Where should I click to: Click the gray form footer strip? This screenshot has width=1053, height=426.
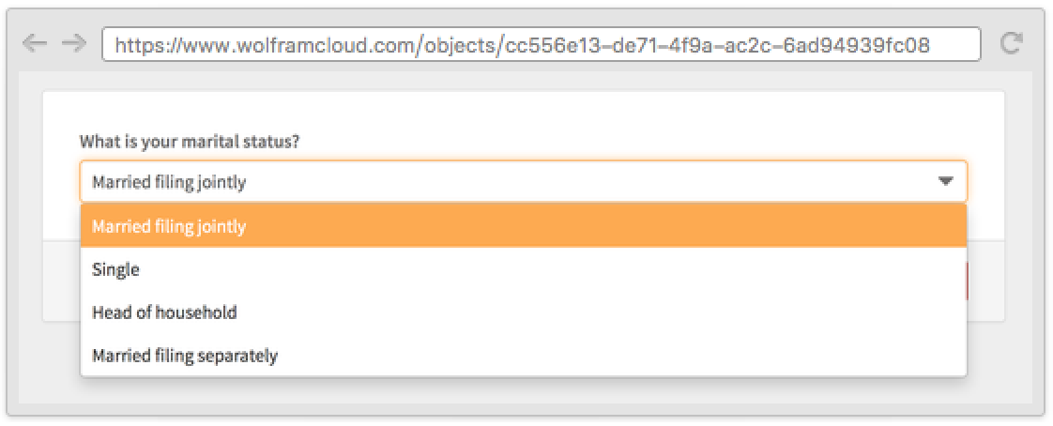point(985,281)
